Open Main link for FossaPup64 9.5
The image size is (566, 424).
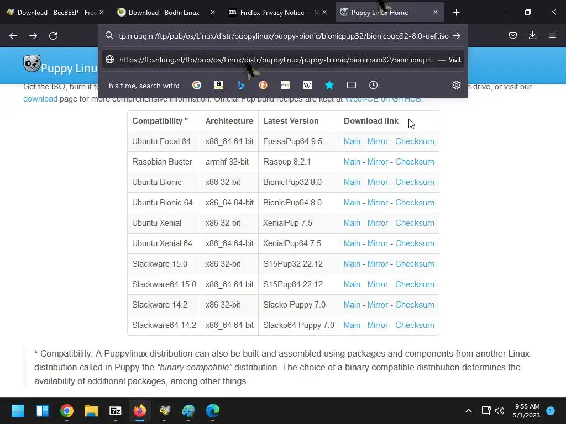click(352, 141)
